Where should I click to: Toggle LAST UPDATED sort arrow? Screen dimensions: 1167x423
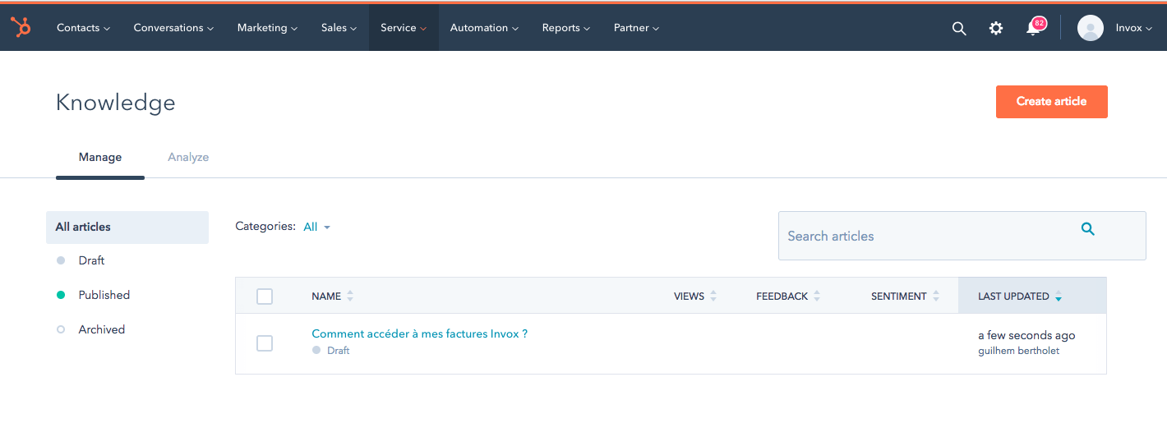tap(1059, 297)
